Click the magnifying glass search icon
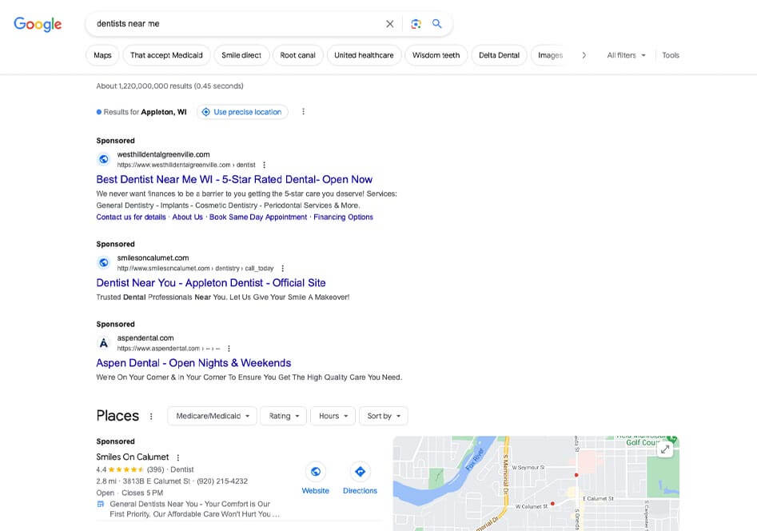This screenshot has height=531, width=757. [437, 24]
